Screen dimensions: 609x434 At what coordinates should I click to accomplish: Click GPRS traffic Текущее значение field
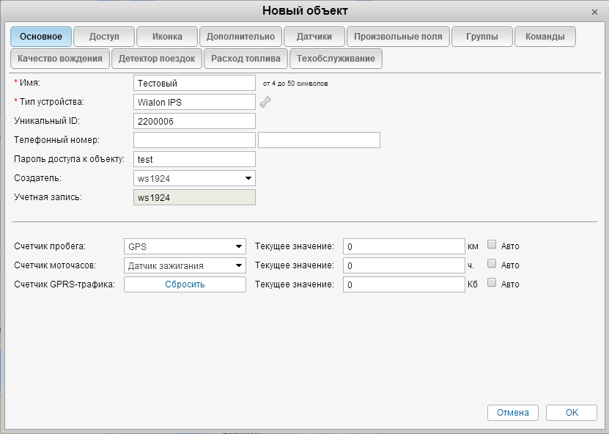click(404, 284)
